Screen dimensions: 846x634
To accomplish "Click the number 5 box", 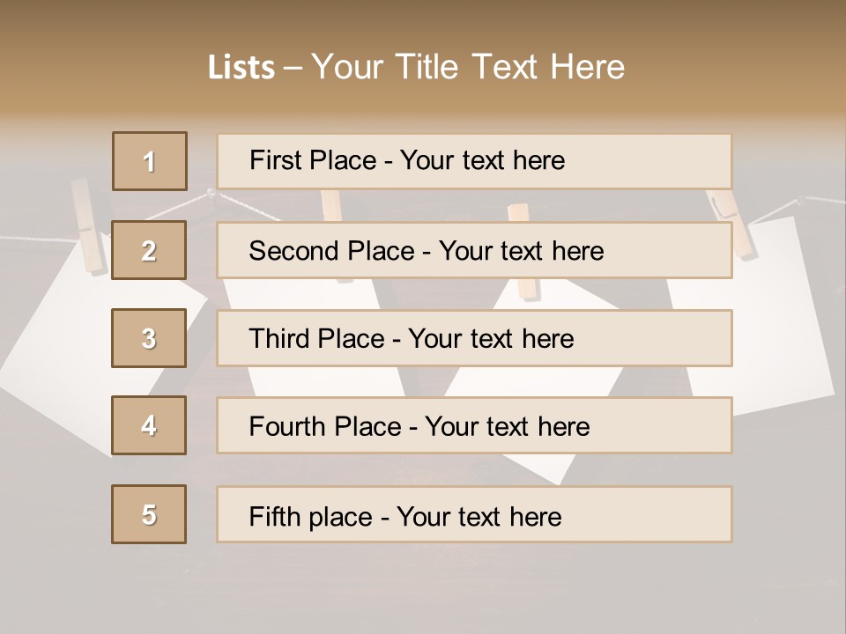I will 150,514.
